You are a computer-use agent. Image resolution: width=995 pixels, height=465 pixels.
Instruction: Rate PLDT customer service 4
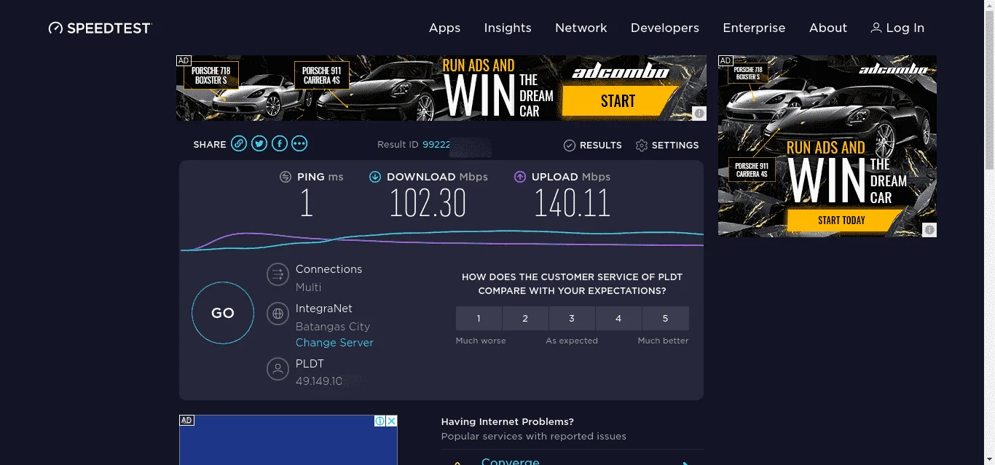click(x=618, y=319)
